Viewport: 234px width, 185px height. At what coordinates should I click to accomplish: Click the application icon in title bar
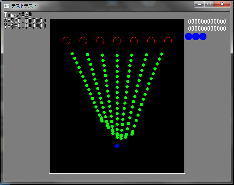click(x=6, y=6)
